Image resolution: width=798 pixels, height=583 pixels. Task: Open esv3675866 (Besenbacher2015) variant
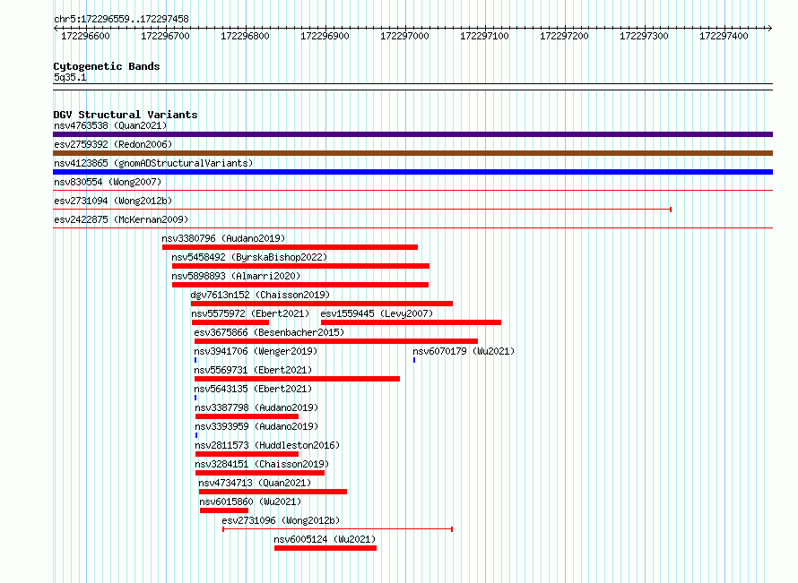269,332
